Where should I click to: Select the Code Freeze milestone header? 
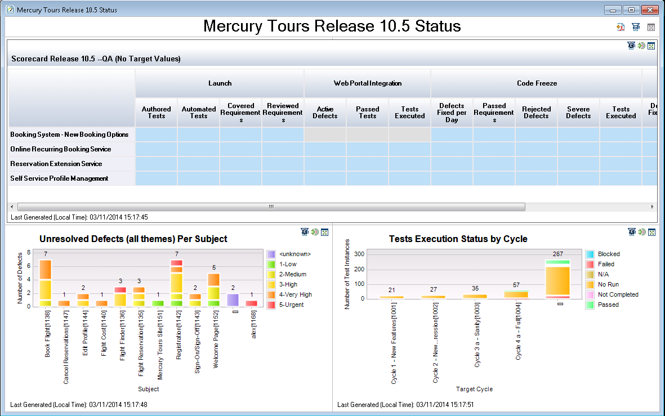[537, 83]
